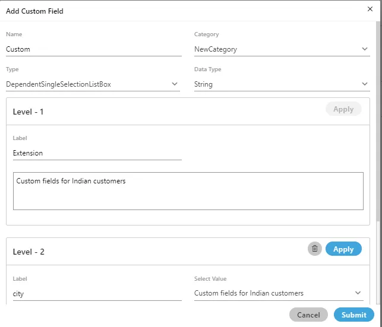Click the Select Value field label
The height and width of the screenshot is (327, 382).
coord(210,279)
